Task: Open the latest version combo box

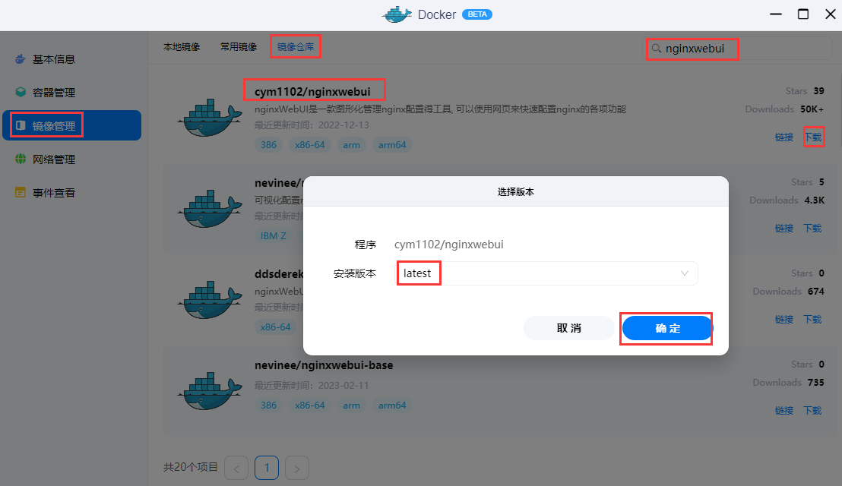Action: tap(548, 273)
